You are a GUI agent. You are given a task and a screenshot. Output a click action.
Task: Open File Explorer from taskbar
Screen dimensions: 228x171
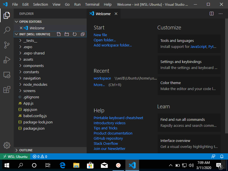tap(76, 165)
